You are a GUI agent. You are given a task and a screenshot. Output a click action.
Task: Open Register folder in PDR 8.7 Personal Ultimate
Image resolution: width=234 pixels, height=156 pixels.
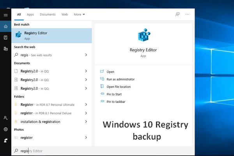pos(47,105)
